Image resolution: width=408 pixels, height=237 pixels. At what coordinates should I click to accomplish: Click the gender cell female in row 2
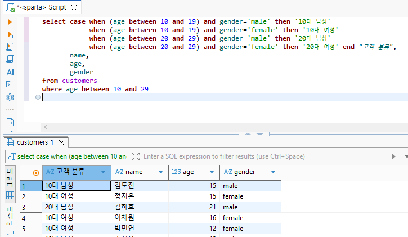[250, 196]
